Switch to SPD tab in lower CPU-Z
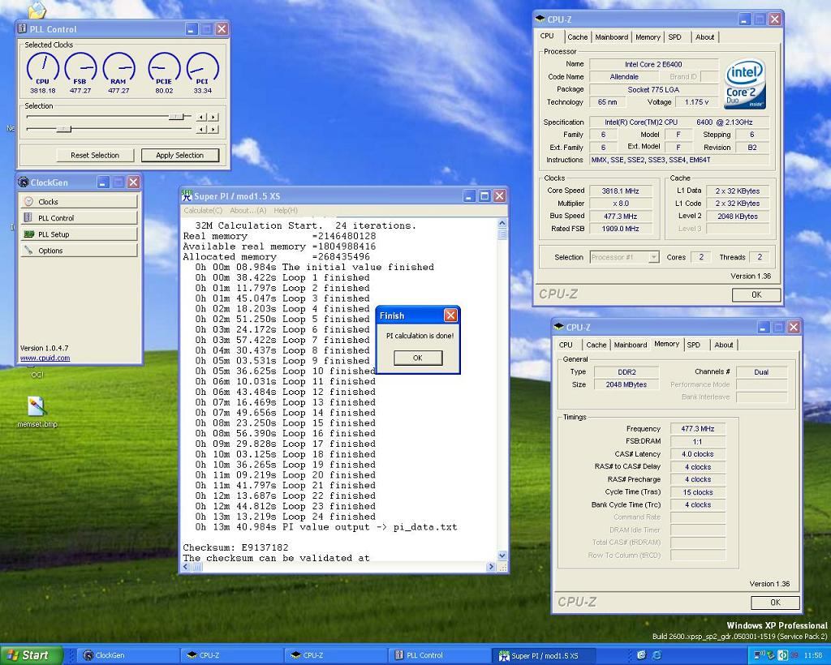The width and height of the screenshot is (831, 665). point(694,345)
